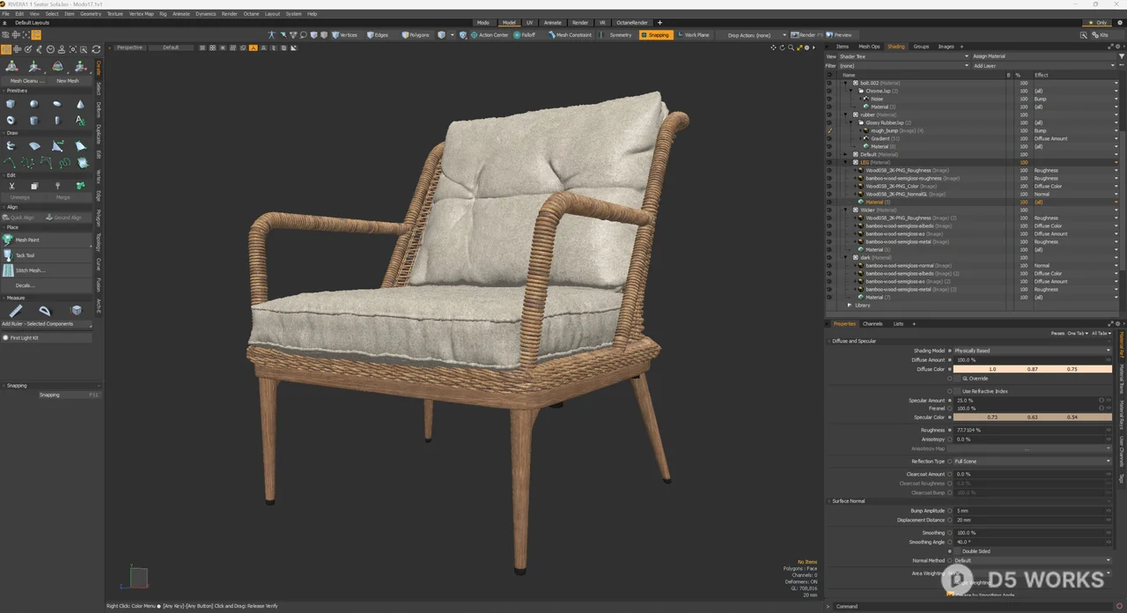Switch to the Items tab
Screen dimensions: 1127x613
point(843,47)
